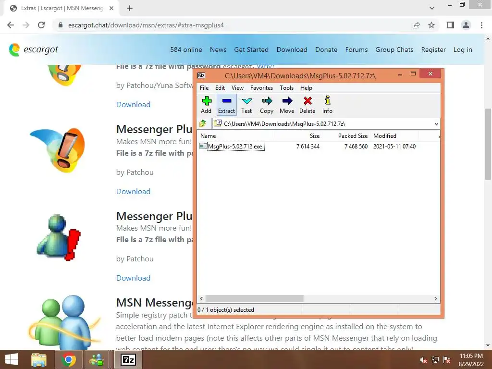Go to the Download nav link
The image size is (492, 369).
[x=292, y=49]
